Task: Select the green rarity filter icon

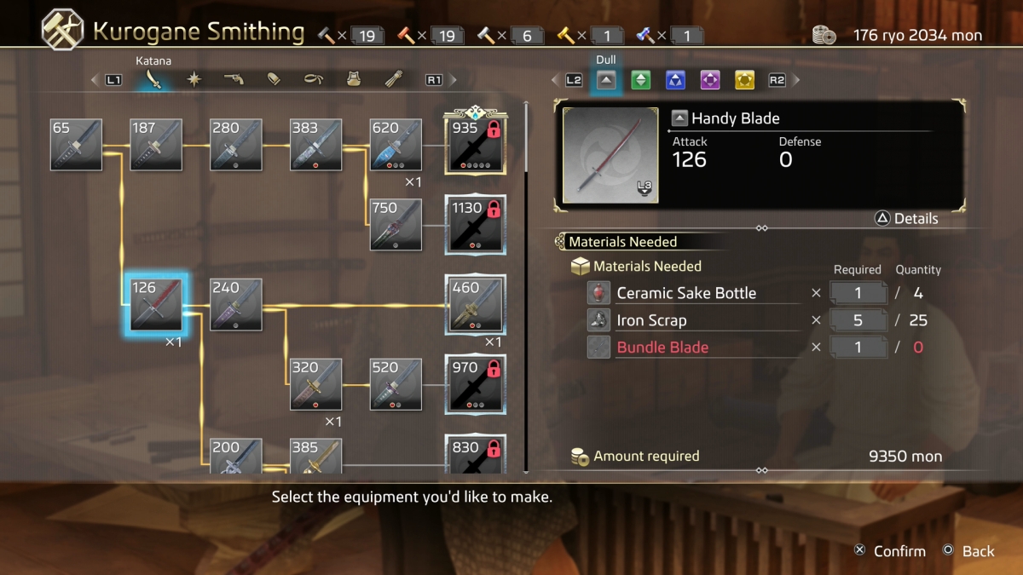Action: [641, 80]
